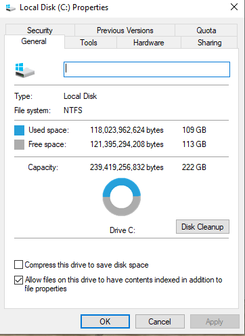Viewport: 245px width, 336px height.
Task: Click the 113 GB free value
Action: coord(194,144)
